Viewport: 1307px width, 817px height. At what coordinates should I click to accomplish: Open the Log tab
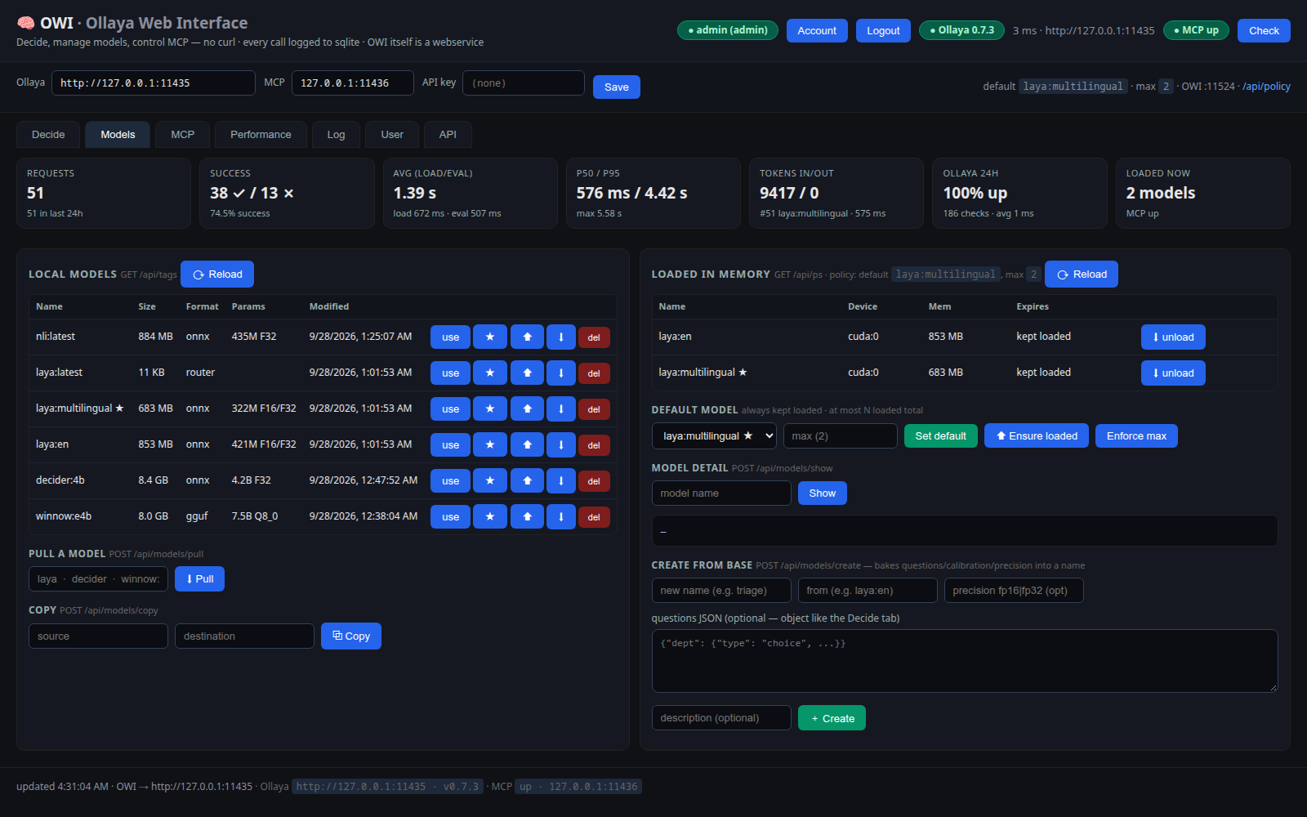(x=336, y=135)
